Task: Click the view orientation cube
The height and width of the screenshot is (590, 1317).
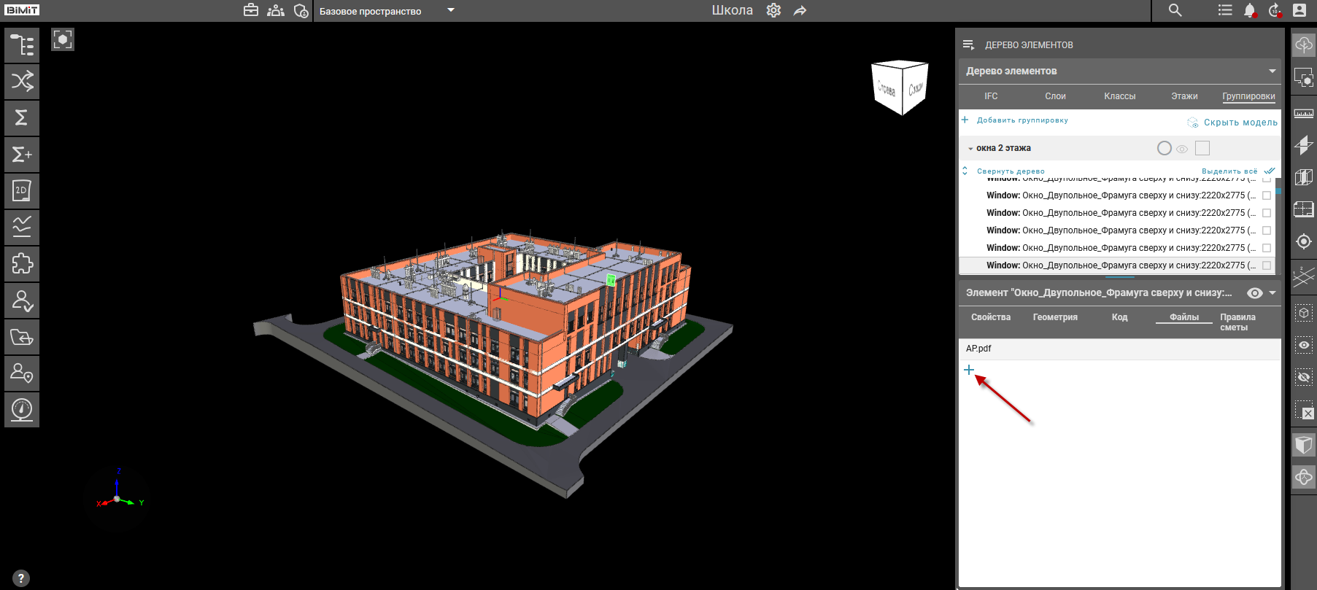Action: (900, 88)
